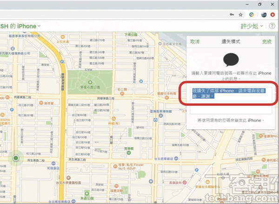This screenshot has height=204, width=279.
Task: Click the 安聯台北體驗中心 orange marker
Action: tap(207, 182)
